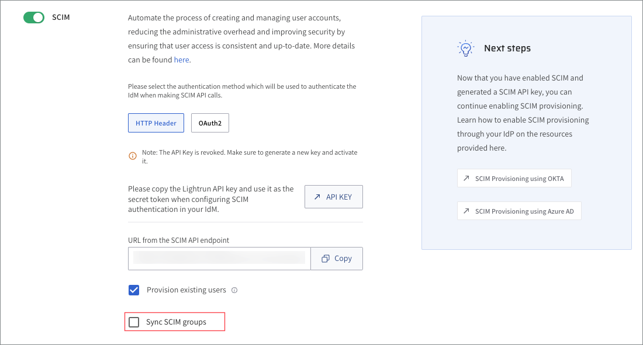The image size is (643, 345).
Task: Click the orange warning icon beside revoked key note
Action: 133,156
